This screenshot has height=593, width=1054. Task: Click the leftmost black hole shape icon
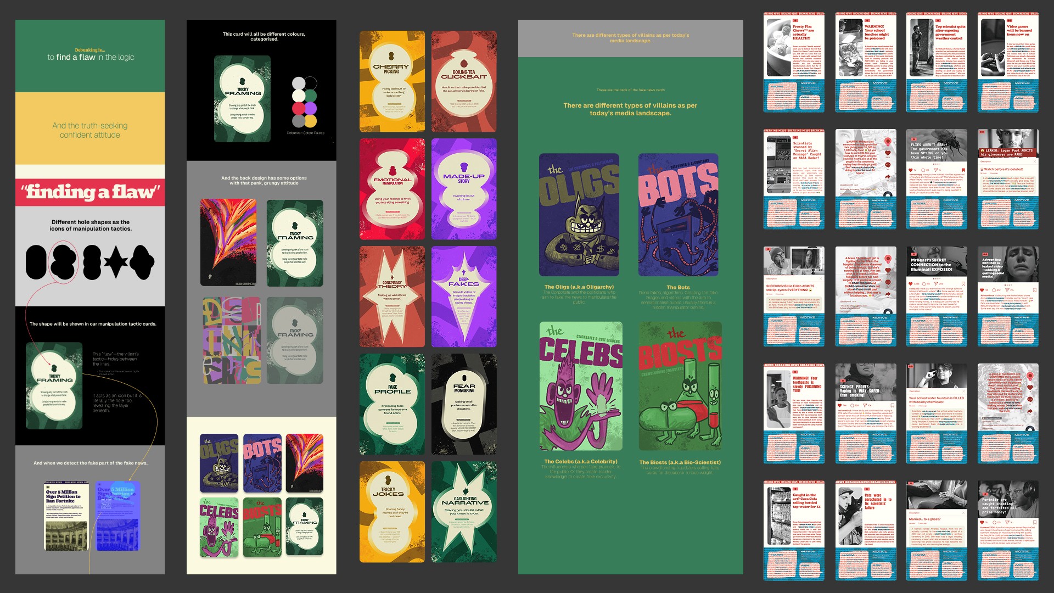coord(36,262)
